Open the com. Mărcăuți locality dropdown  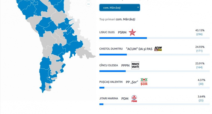coord(120,8)
